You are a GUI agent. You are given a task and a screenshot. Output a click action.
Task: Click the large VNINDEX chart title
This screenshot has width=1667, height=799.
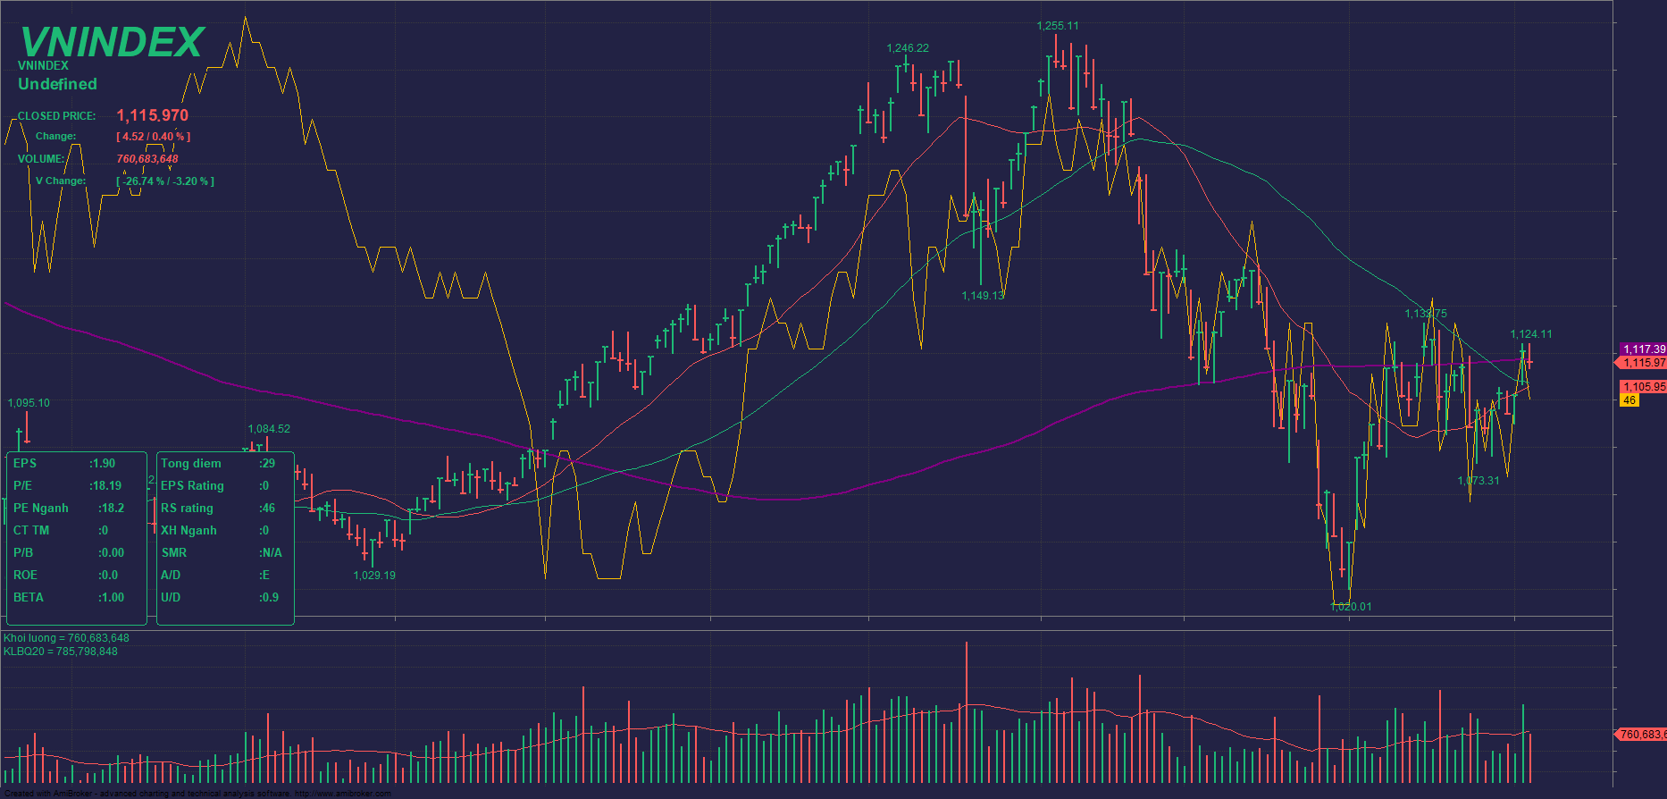pyautogui.click(x=113, y=42)
